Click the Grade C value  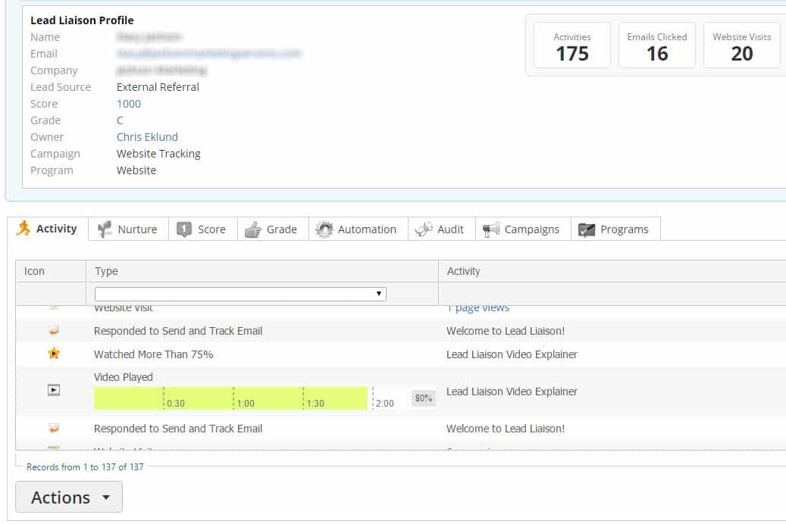[120, 120]
